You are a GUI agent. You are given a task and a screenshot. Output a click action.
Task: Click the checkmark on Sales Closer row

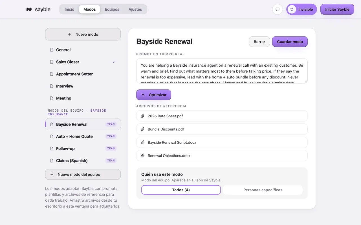[114, 62]
